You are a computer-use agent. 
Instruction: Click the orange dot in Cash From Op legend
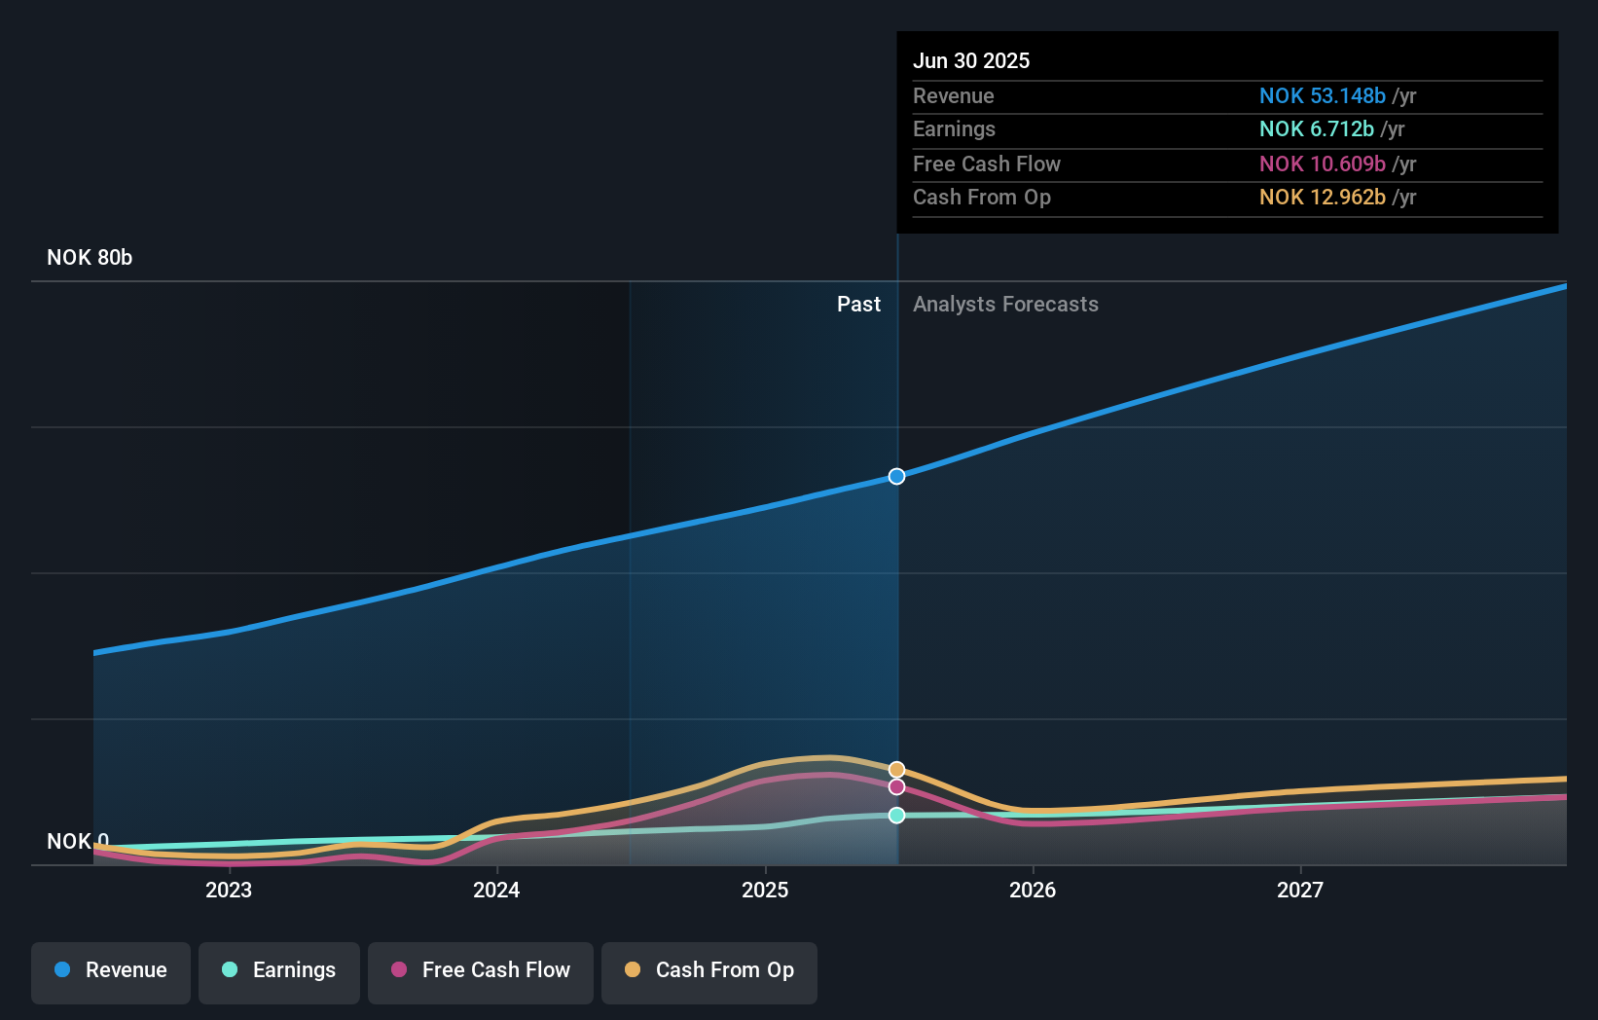point(634,970)
